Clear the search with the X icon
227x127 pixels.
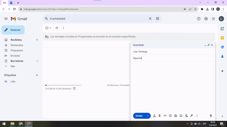[150, 19]
